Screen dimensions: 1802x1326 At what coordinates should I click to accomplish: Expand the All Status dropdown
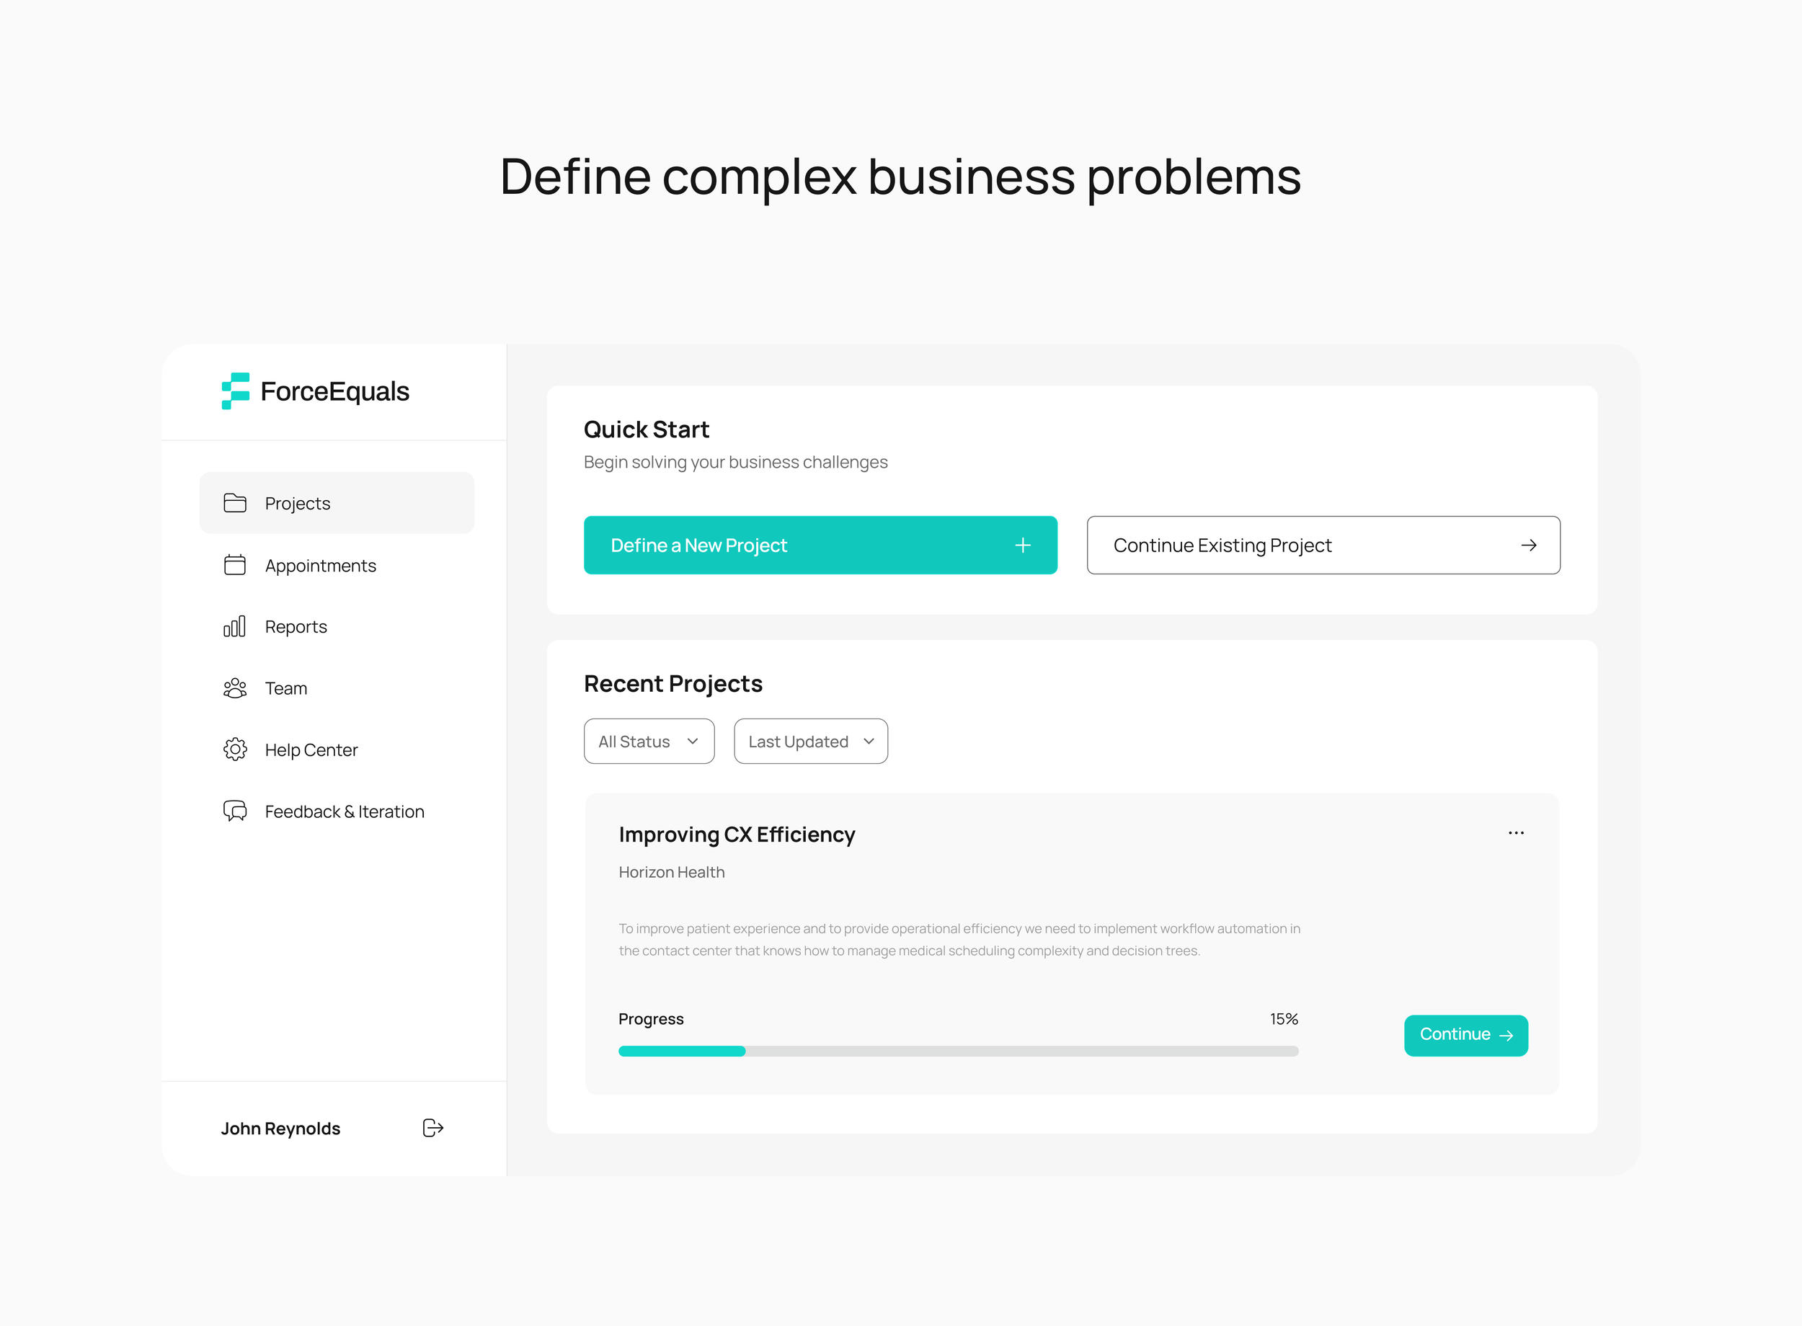pyautogui.click(x=649, y=742)
